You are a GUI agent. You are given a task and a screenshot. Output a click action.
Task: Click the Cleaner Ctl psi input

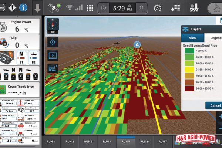click(9, 134)
